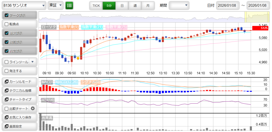Open カーソルモード popup window
272x132 pixels.
coord(19,81)
